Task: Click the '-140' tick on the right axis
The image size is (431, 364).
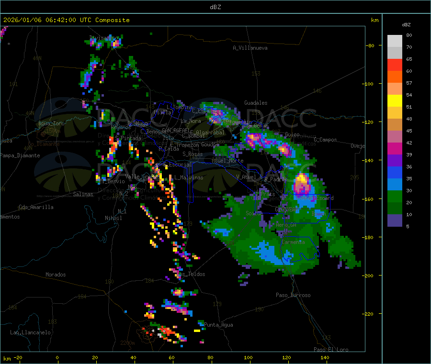Action: pyautogui.click(x=368, y=160)
